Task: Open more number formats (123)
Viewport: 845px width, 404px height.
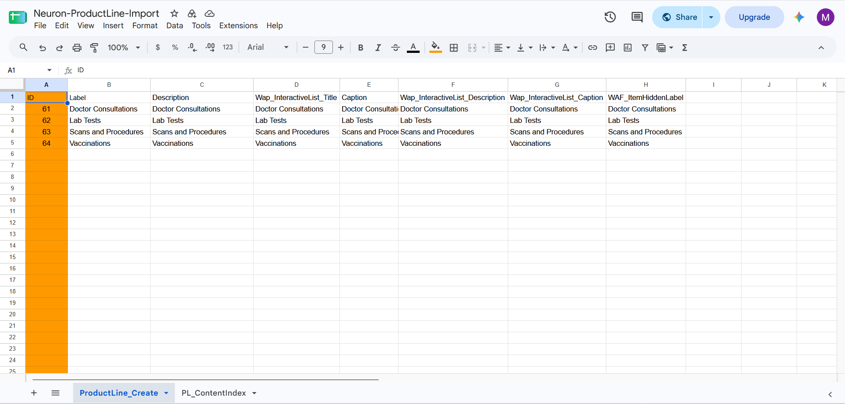Action: 228,48
